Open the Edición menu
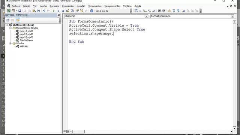240x135 pixels. tap(27, 6)
